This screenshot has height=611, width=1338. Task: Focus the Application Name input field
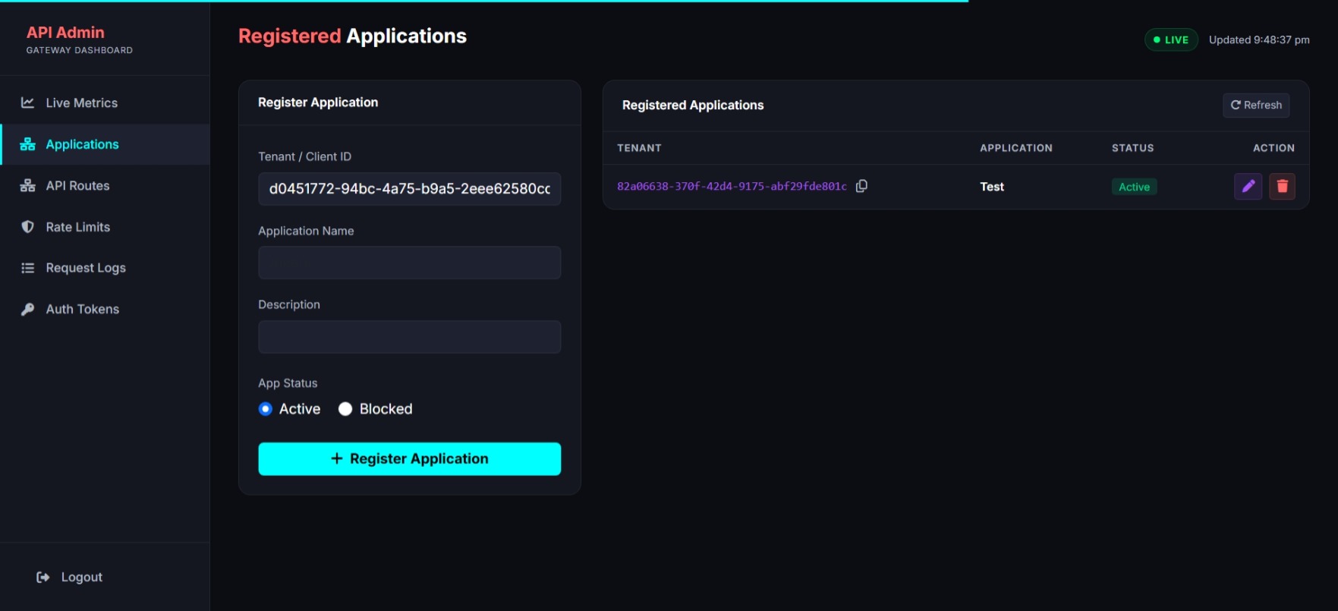409,263
